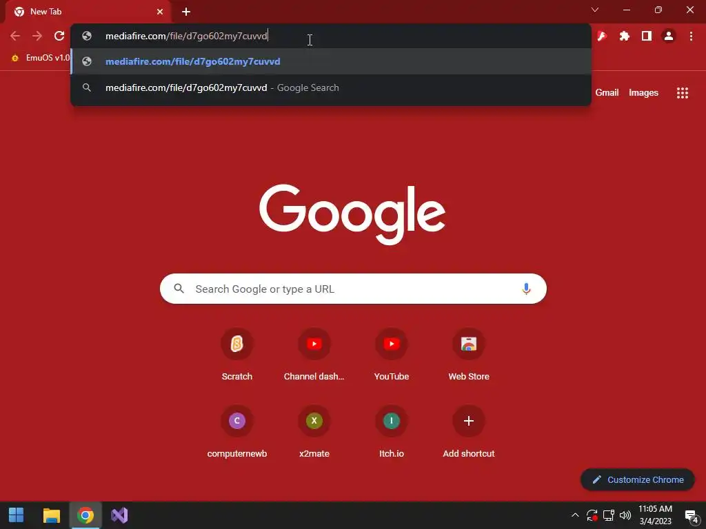Open the notification center icon
The width and height of the screenshot is (706, 529).
point(692,516)
